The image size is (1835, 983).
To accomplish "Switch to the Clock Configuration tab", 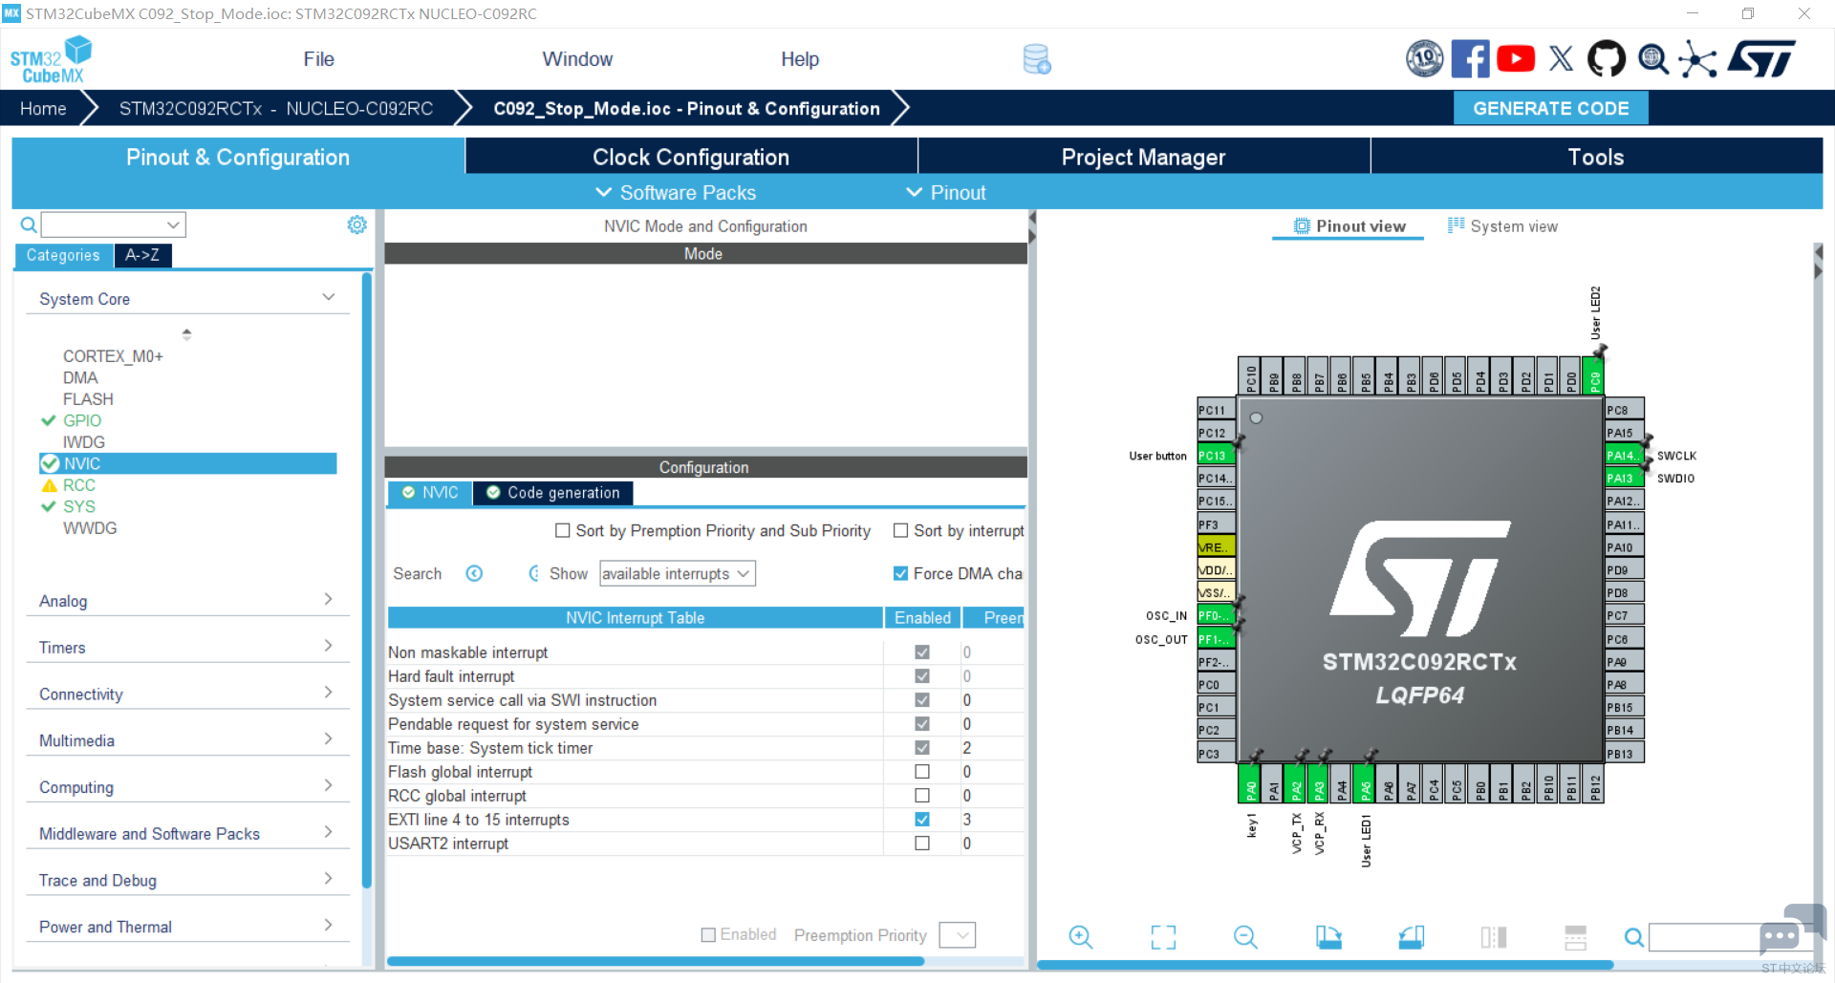I will pyautogui.click(x=691, y=157).
